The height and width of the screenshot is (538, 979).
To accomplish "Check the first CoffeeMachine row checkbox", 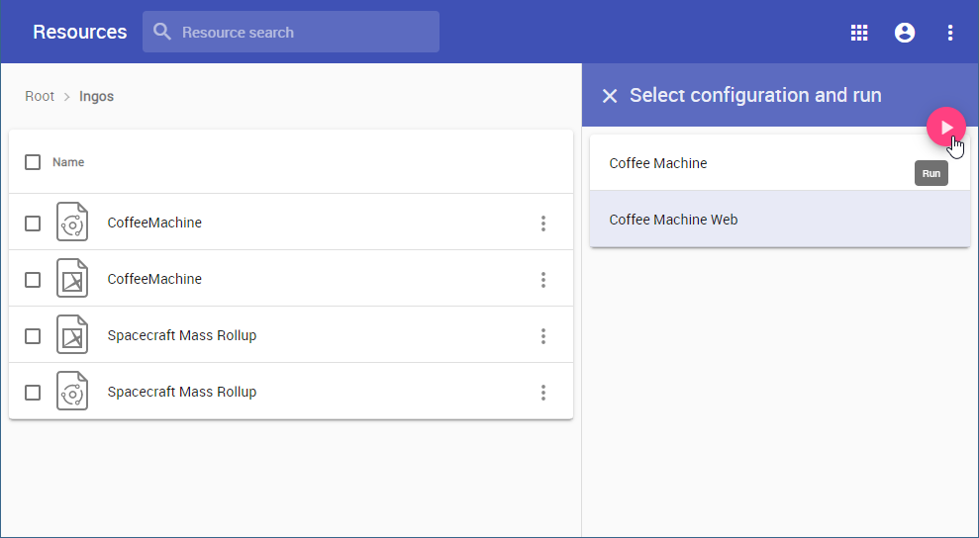I will (33, 224).
